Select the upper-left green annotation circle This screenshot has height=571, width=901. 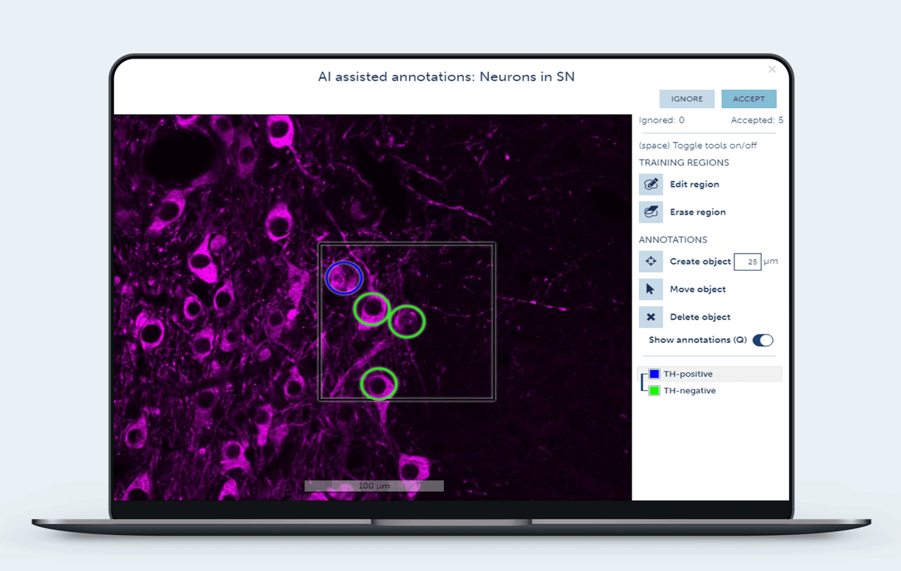point(372,308)
